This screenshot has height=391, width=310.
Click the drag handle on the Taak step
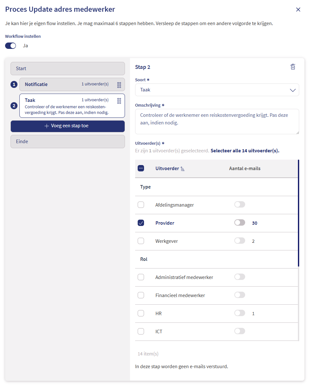[119, 101]
